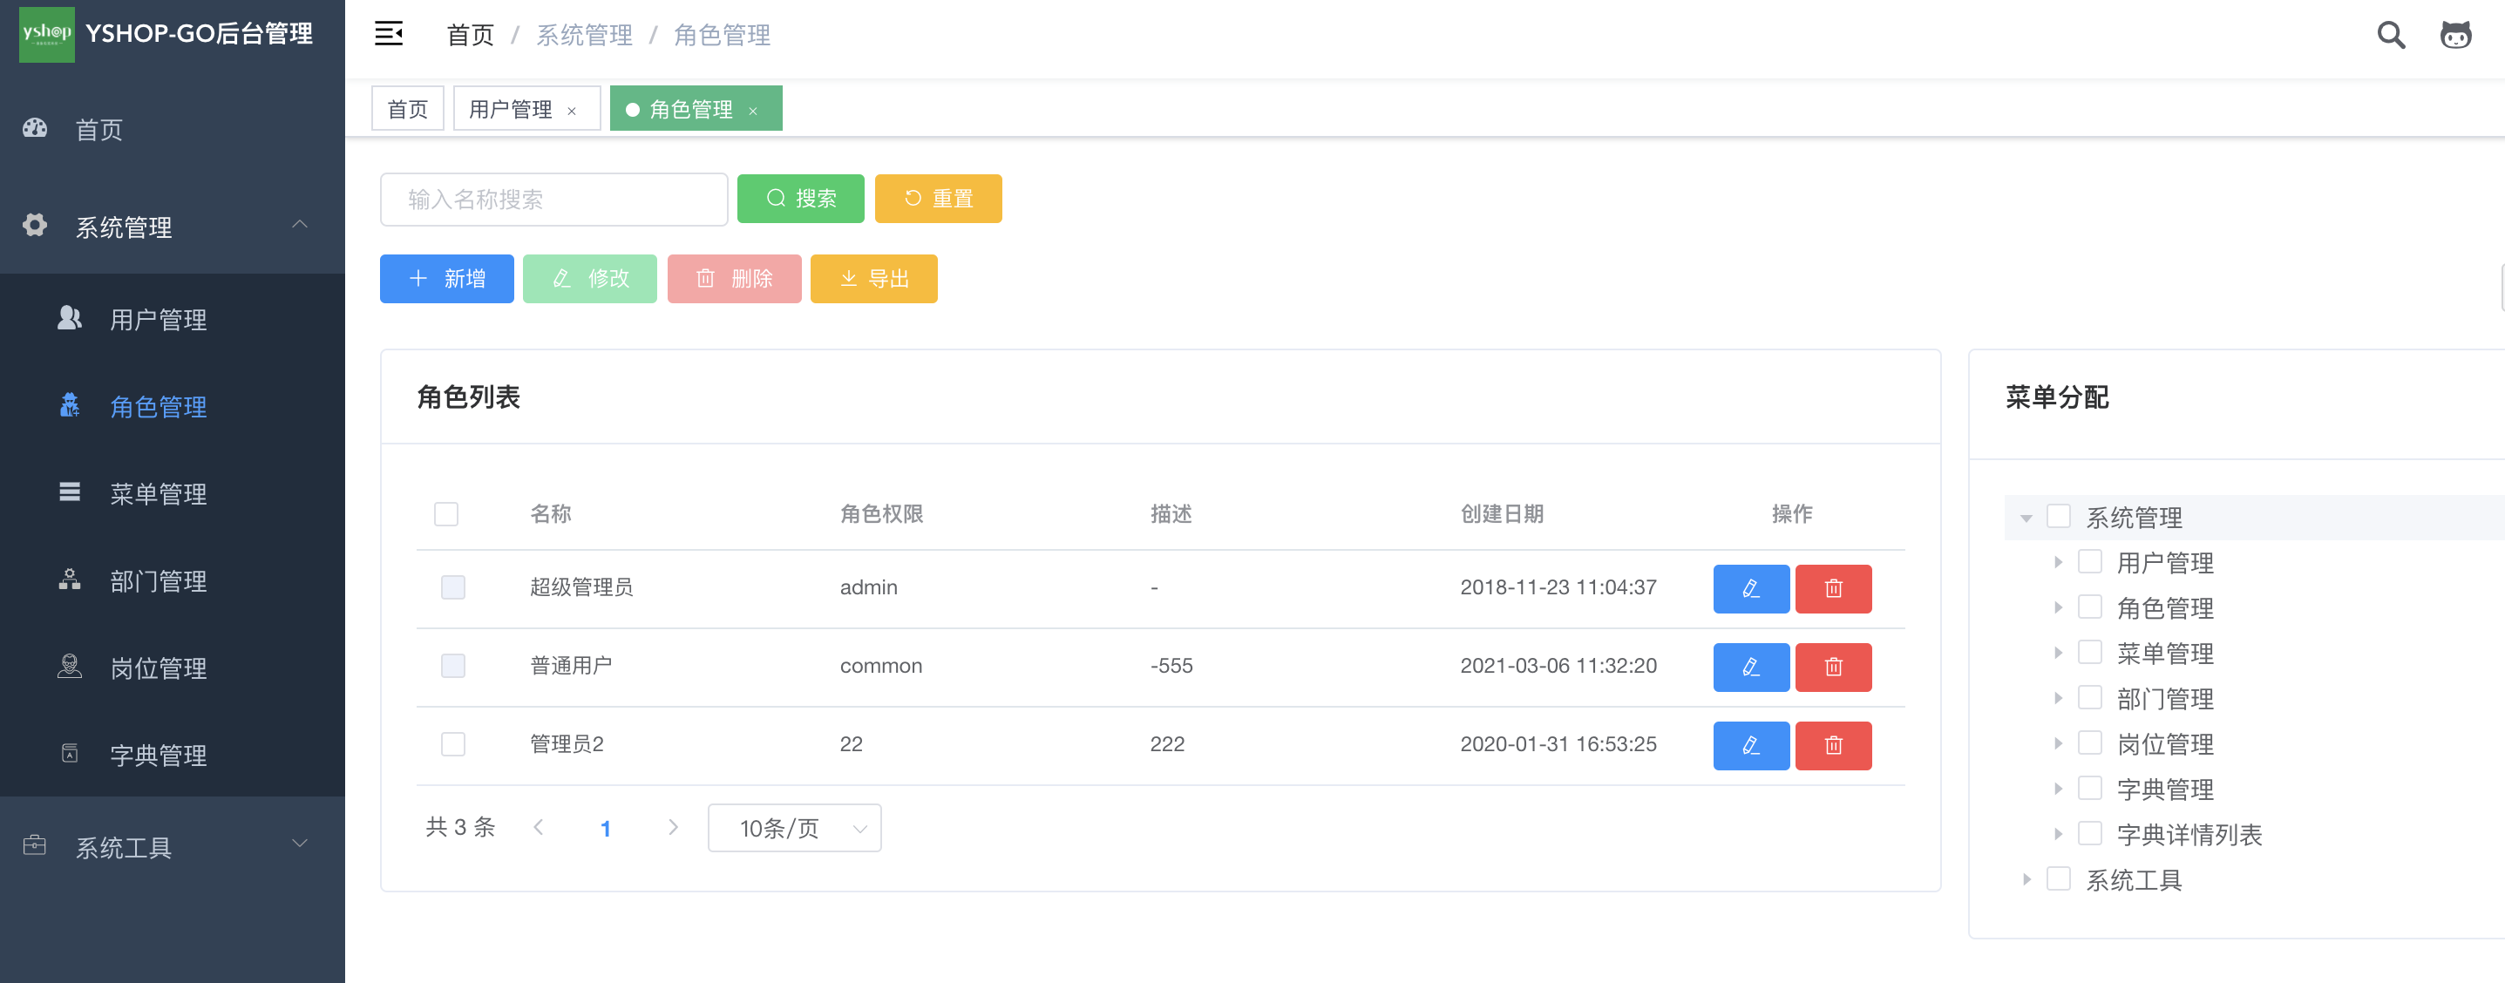Expand the 系统工具 tree node arrow
Screen dimensions: 2505x983
tap(2026, 879)
